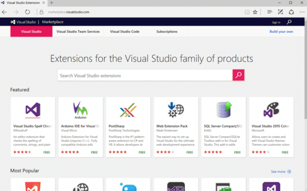Switch to Visual Studio Code tab
307x191 pixels.
[124, 32]
